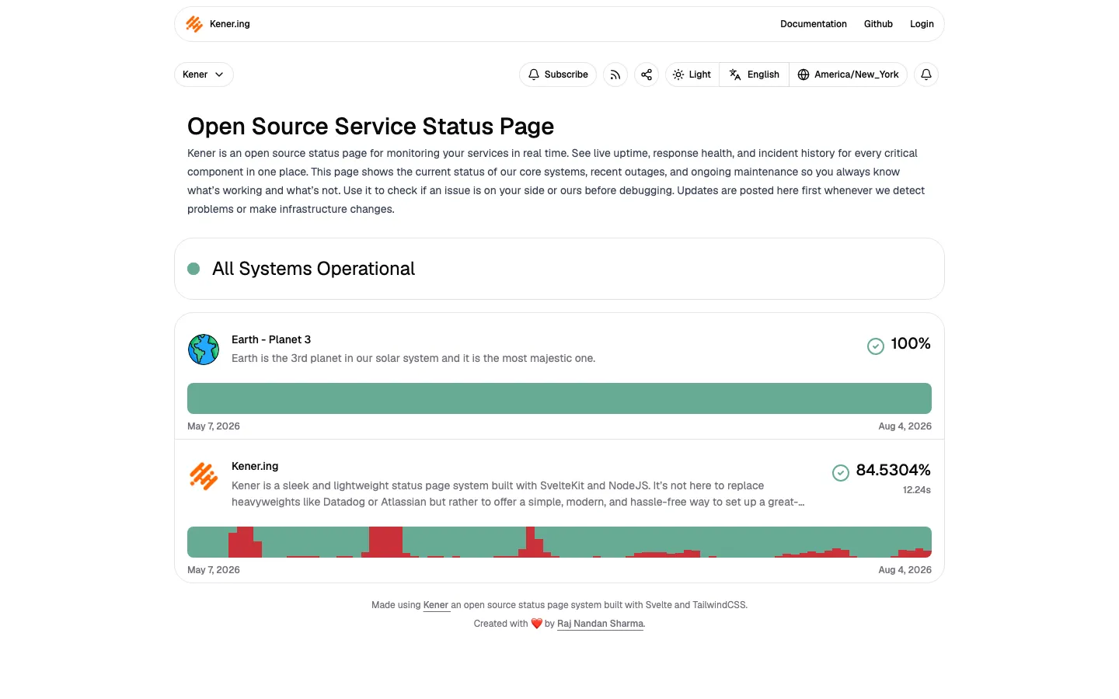
Task: Open the Kener.ing monitor title
Action: (255, 466)
